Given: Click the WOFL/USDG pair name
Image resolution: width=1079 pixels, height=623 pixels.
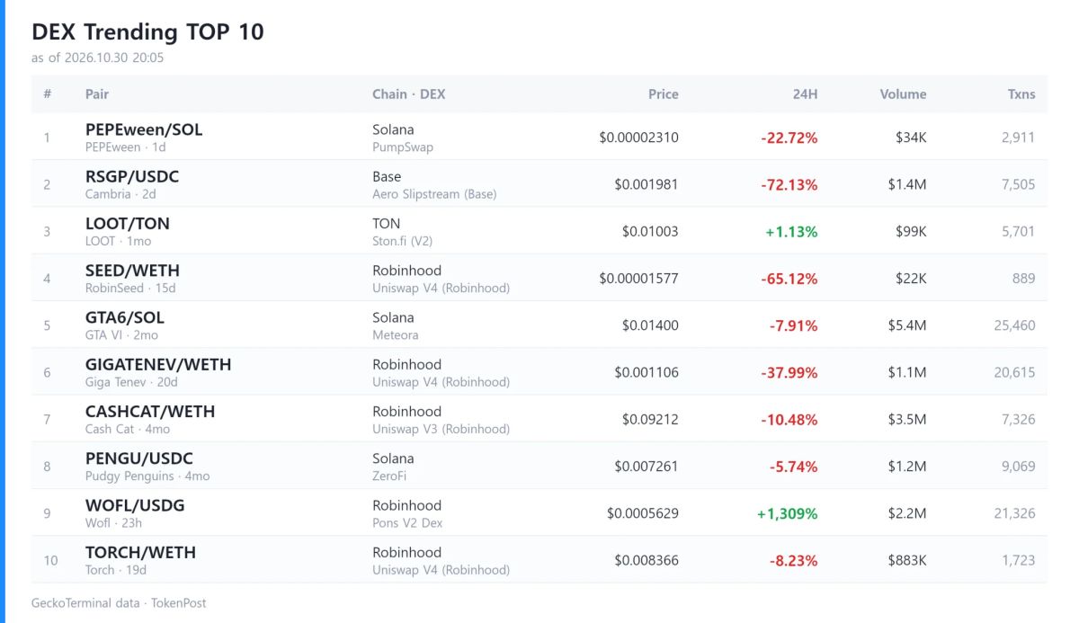Looking at the screenshot, I should point(135,505).
